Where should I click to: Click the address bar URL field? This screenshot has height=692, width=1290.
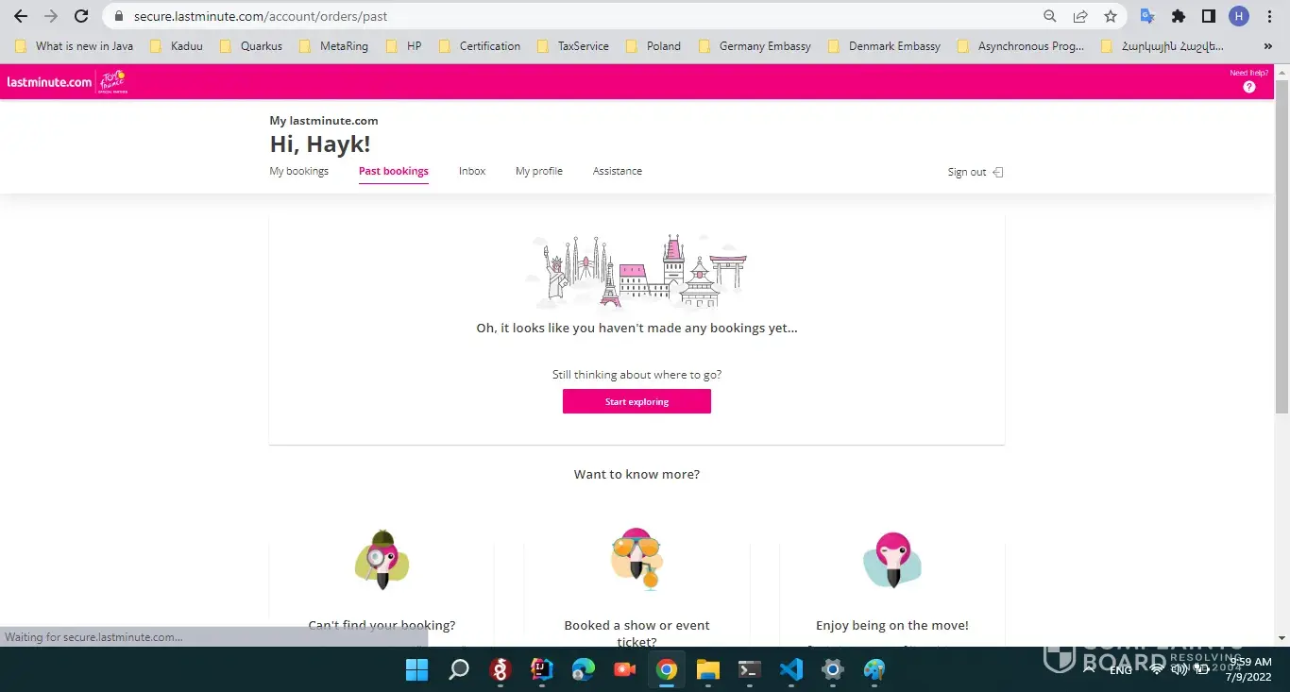[x=567, y=16]
